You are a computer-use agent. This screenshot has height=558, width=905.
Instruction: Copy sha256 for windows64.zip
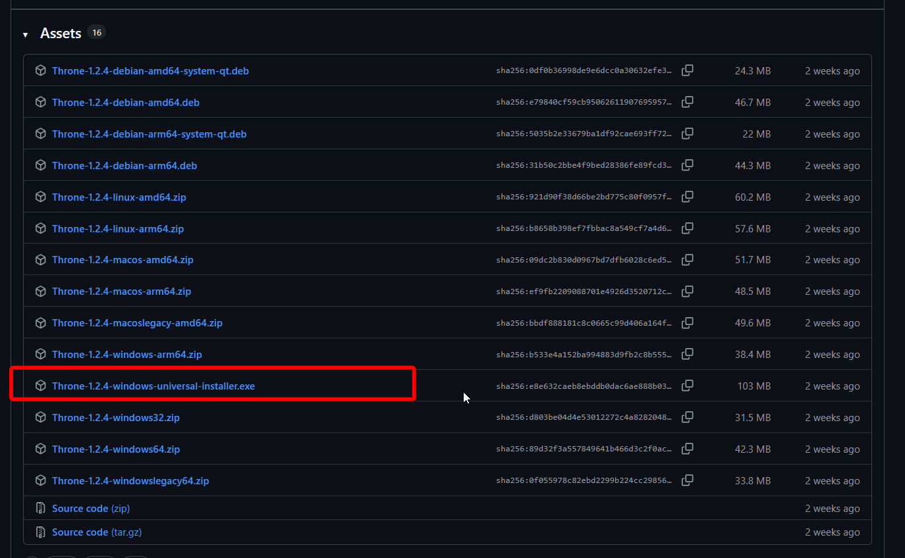[687, 449]
